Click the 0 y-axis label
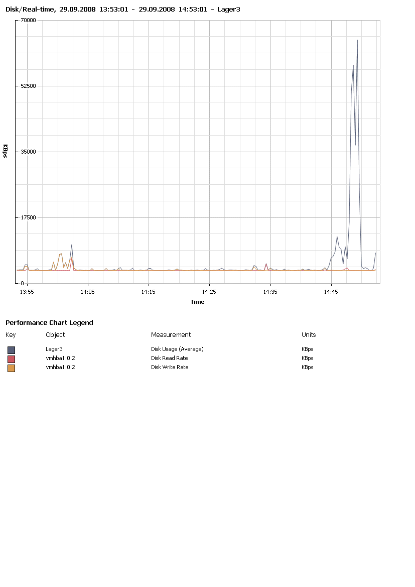Viewport: 415px width, 587px height. click(22, 283)
